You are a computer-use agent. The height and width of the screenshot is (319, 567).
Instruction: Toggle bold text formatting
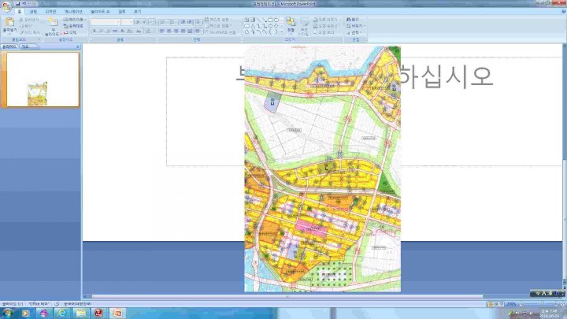[x=94, y=31]
